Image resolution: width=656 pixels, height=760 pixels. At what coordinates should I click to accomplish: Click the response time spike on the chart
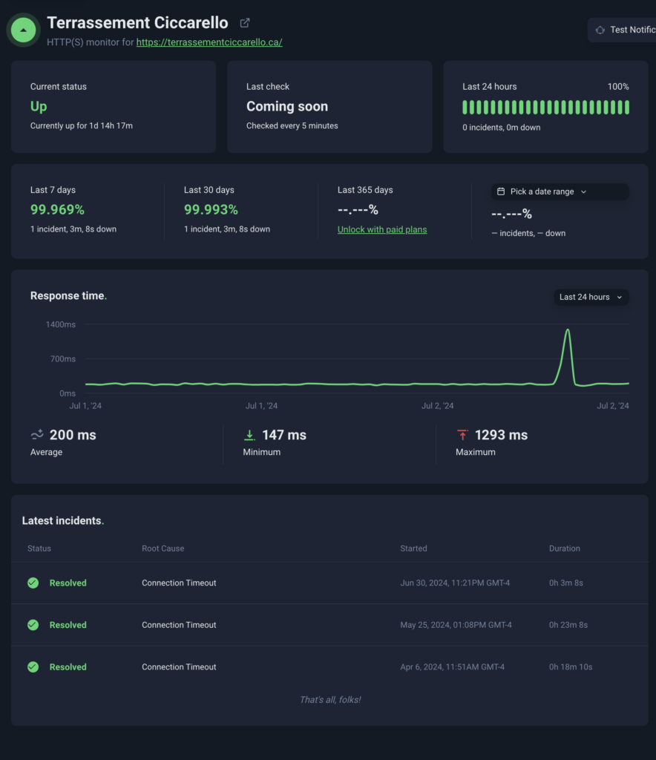point(568,331)
